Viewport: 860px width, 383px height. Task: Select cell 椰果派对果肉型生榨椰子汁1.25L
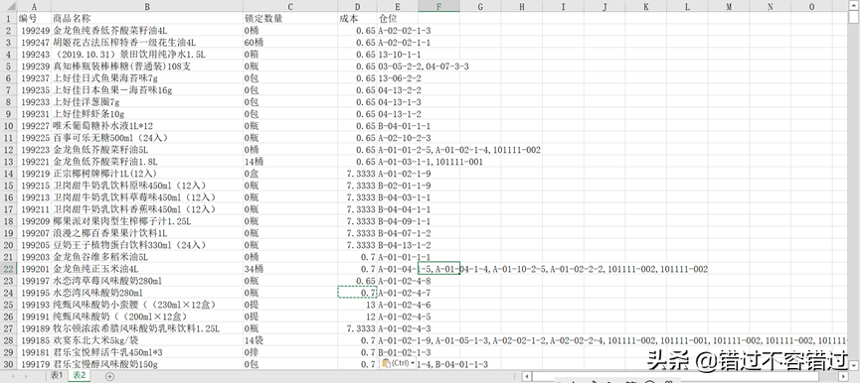point(147,221)
